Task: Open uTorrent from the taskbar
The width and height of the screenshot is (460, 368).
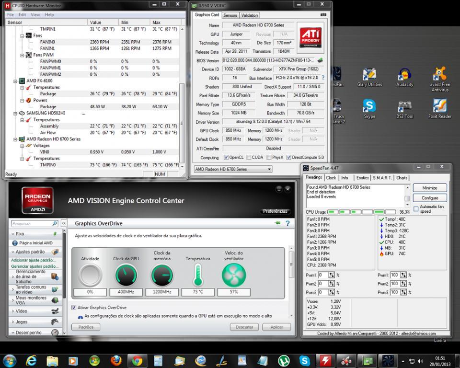Action: pos(284,361)
